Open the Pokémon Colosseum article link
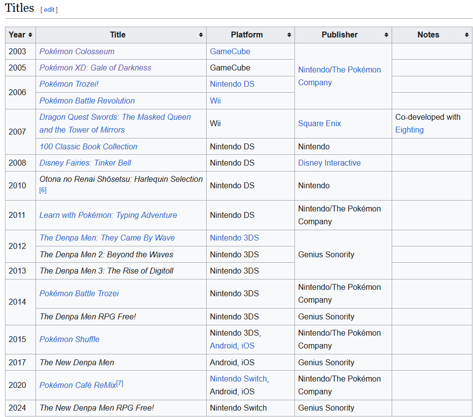This screenshot has height=417, width=473. 77,52
